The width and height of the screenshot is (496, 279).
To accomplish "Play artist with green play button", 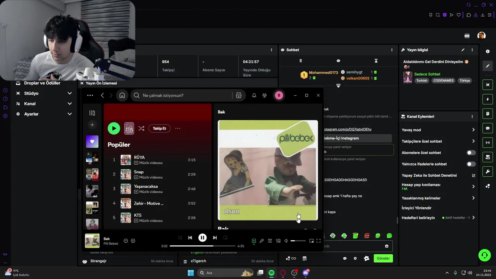I will (114, 128).
